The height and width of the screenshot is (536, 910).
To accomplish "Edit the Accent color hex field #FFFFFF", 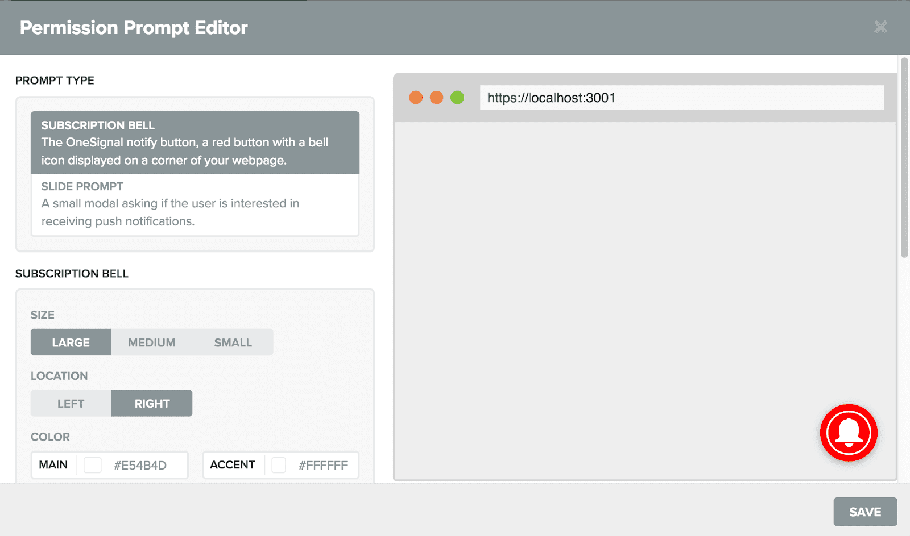I will [323, 465].
